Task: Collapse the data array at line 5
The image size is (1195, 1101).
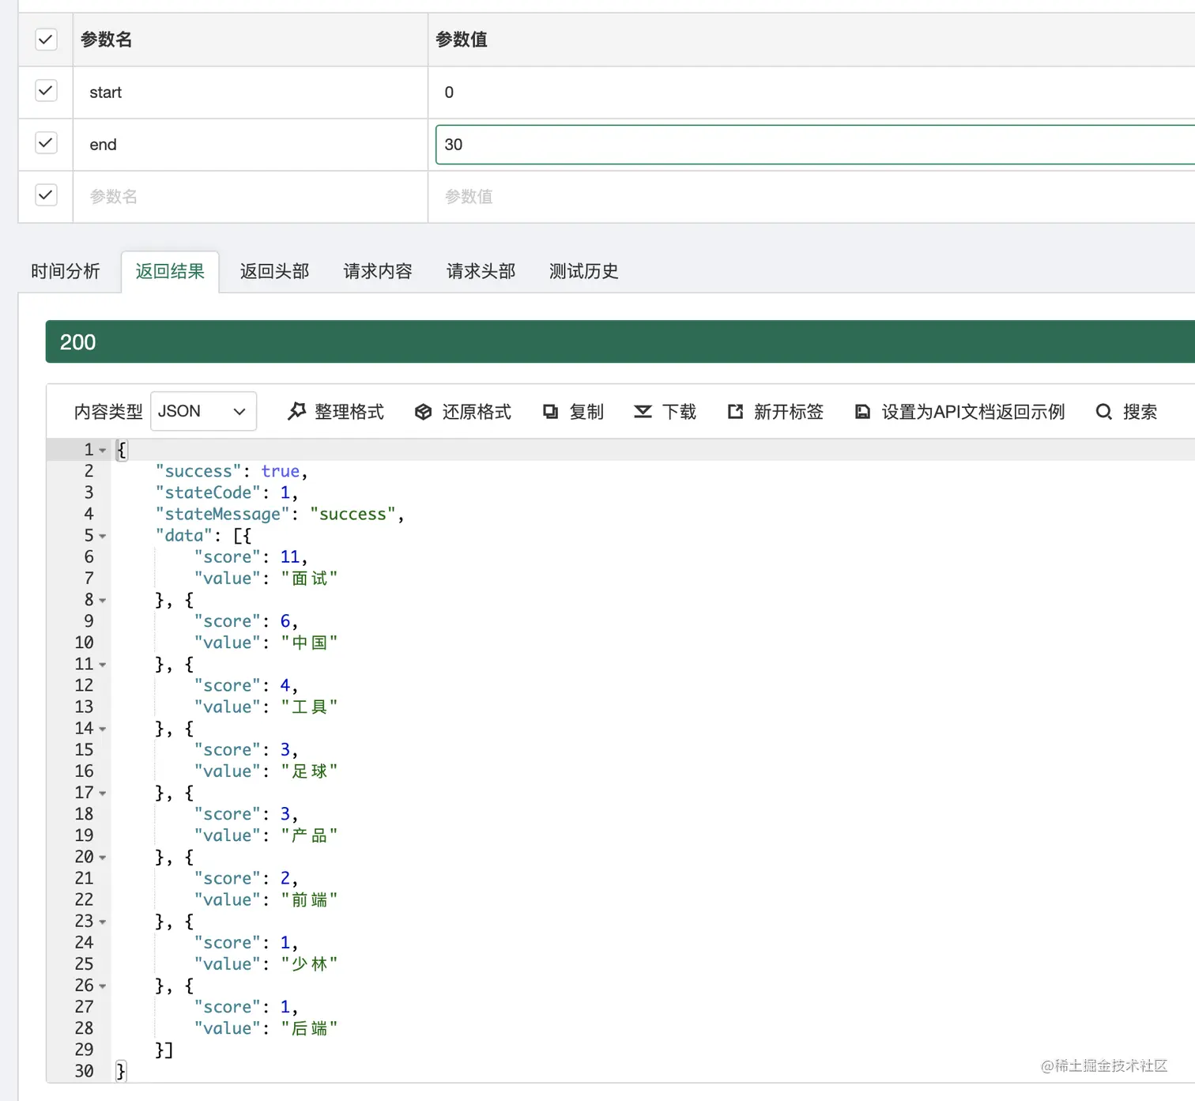Action: pyautogui.click(x=104, y=535)
